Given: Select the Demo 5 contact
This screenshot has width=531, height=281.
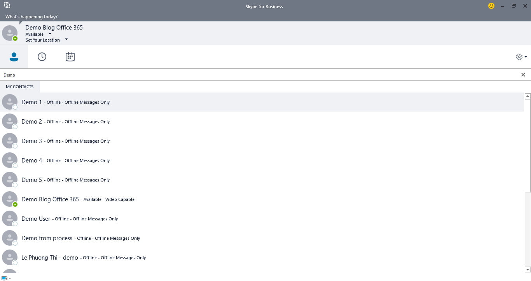Looking at the screenshot, I should 262,180.
